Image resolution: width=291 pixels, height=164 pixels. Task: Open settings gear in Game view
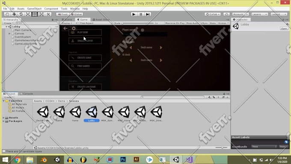(x=74, y=28)
